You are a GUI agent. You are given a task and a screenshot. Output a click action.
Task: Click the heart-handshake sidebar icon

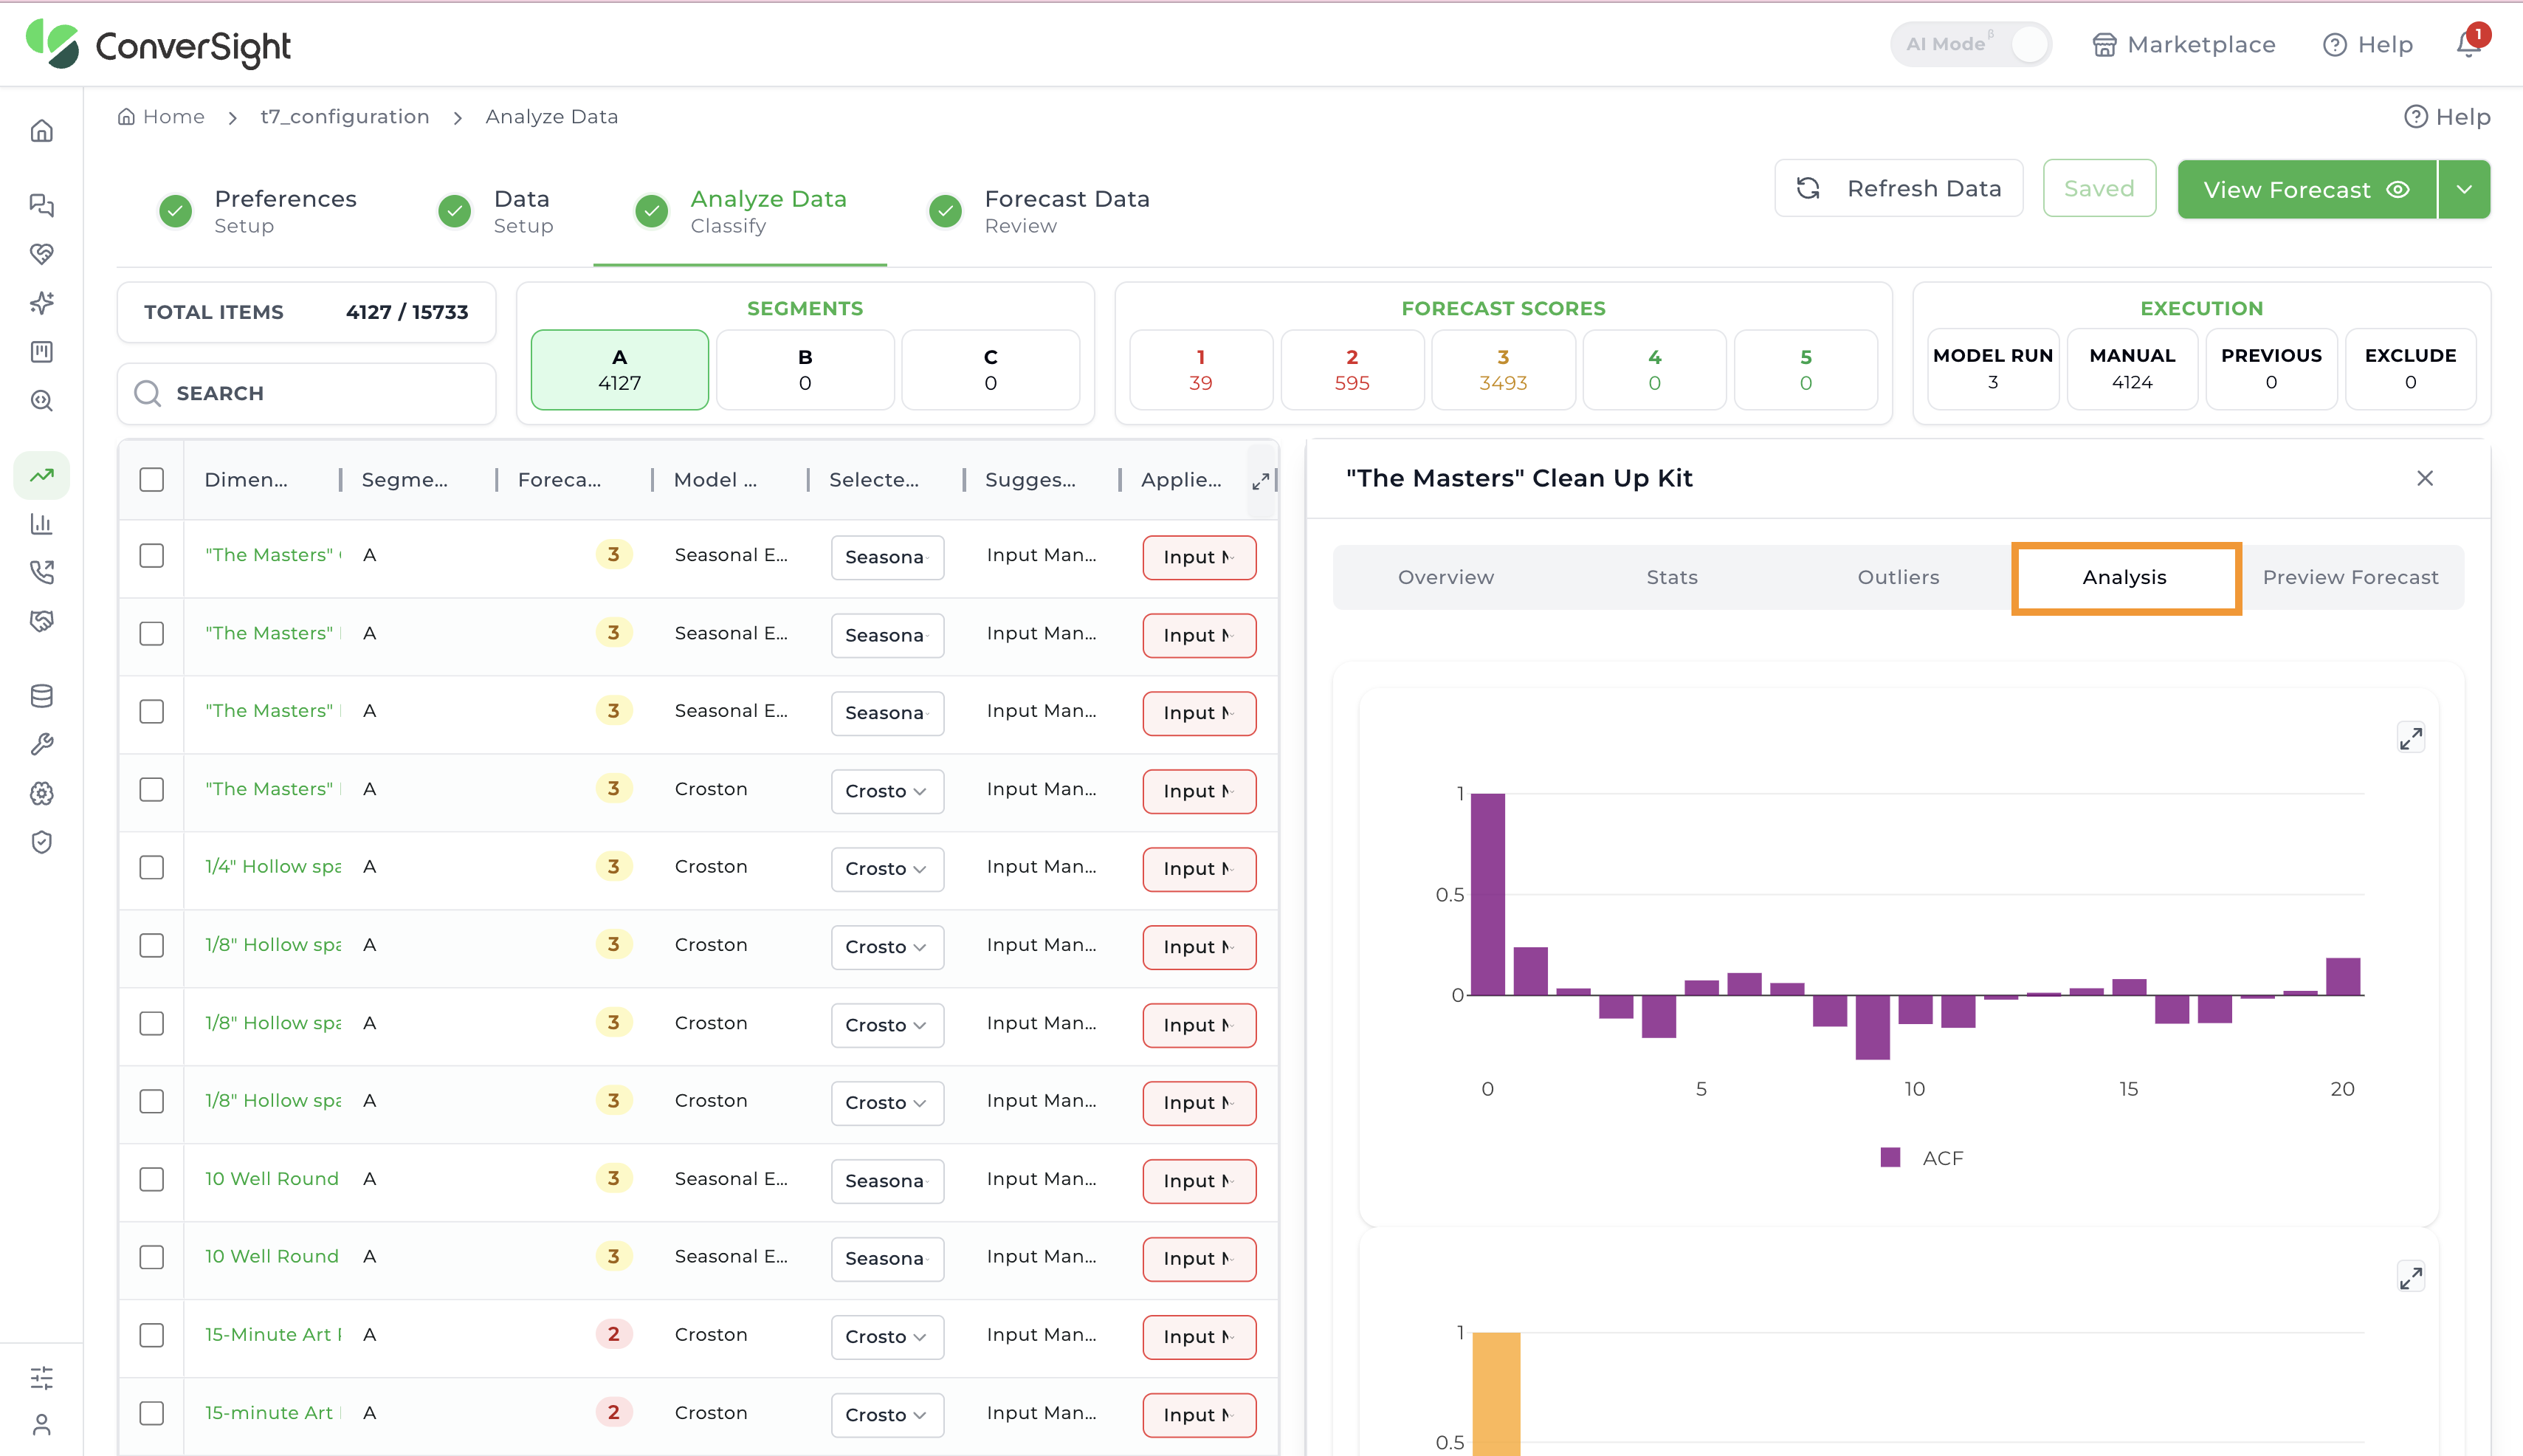(x=42, y=254)
